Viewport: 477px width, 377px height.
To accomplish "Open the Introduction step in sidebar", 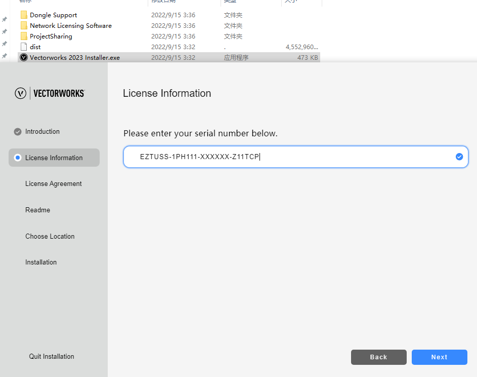I will [x=42, y=132].
